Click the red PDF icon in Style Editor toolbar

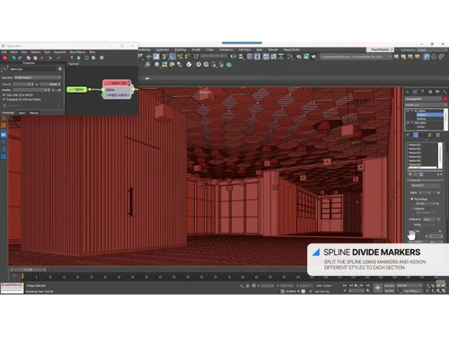click(5, 58)
